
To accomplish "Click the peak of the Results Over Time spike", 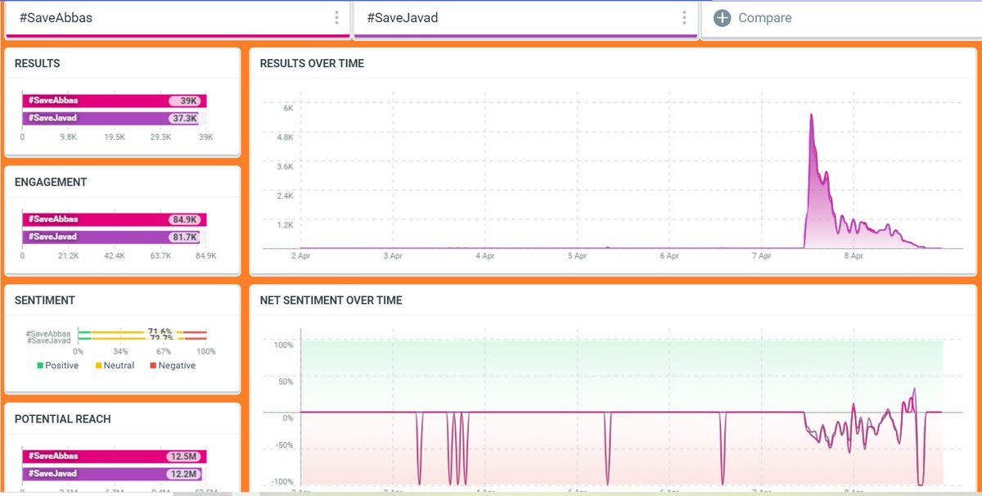I will click(x=811, y=115).
